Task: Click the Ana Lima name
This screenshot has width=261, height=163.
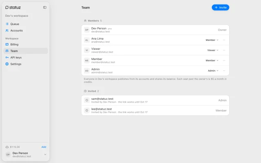Action: pos(97,38)
